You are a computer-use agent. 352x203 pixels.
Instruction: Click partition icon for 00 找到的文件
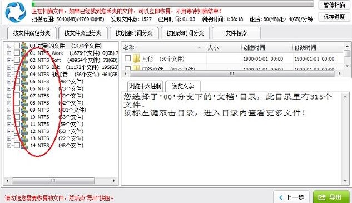click(x=24, y=46)
